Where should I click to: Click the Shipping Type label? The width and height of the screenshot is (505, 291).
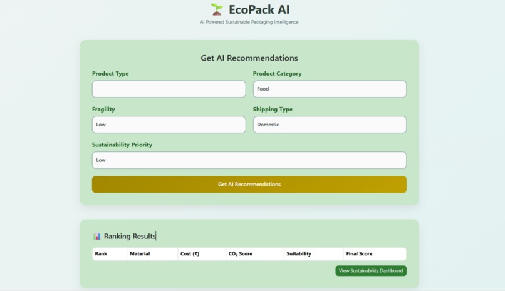click(273, 110)
